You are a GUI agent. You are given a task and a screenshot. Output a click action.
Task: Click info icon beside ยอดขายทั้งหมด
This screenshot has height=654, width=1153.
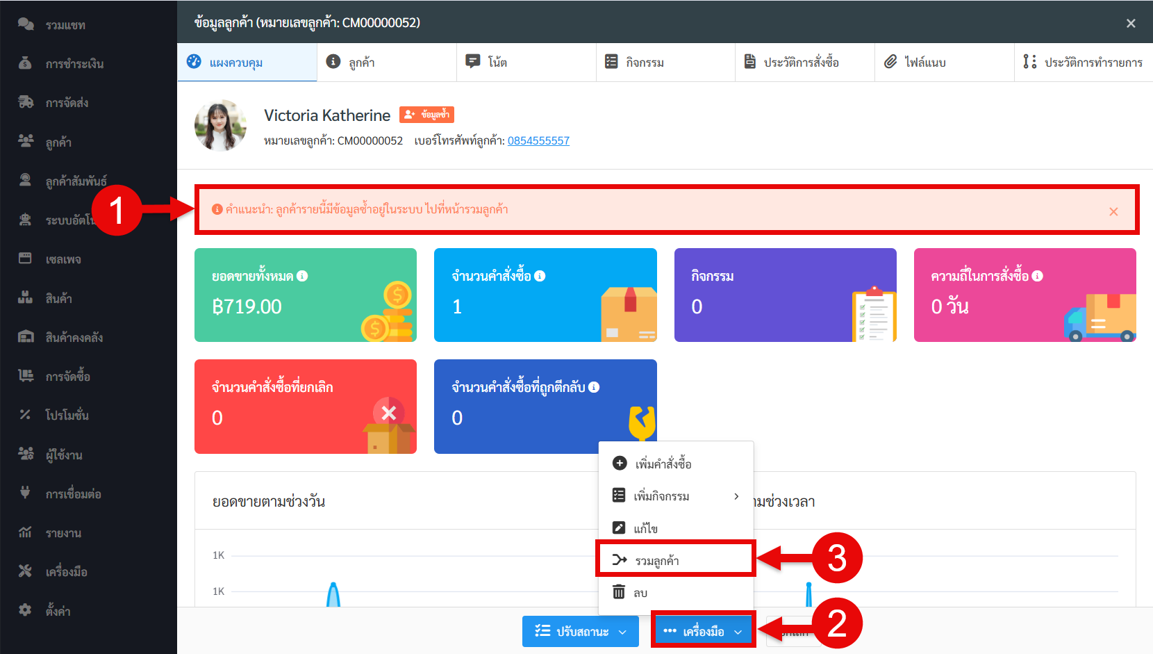click(x=302, y=276)
